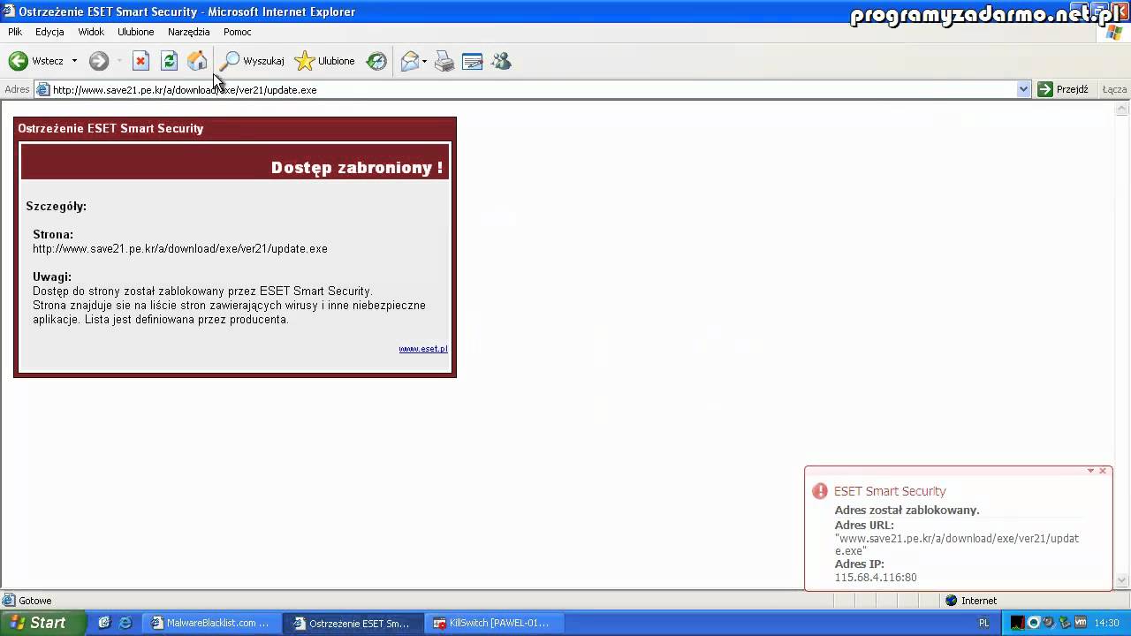Click the Edit page toolbar icon
Viewport: 1131px width, 636px height.
pyautogui.click(x=473, y=61)
